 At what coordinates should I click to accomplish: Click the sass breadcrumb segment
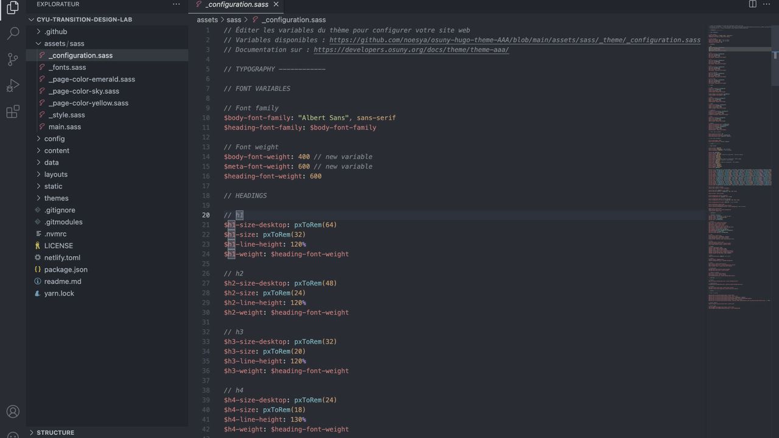[x=234, y=20]
